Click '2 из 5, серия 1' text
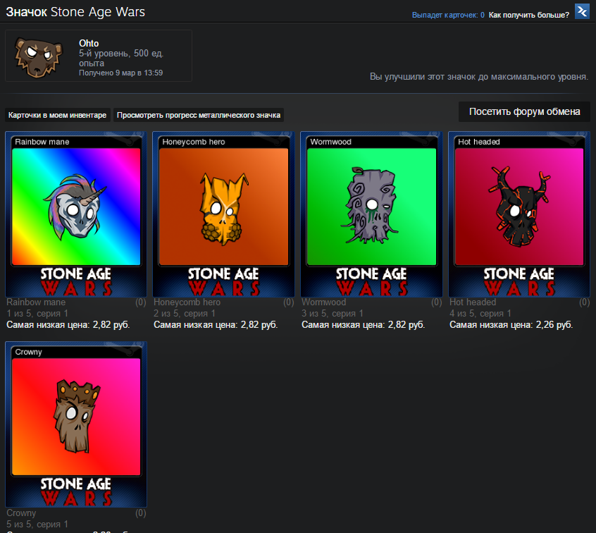Screen dimensions: 596x533 tap(185, 314)
